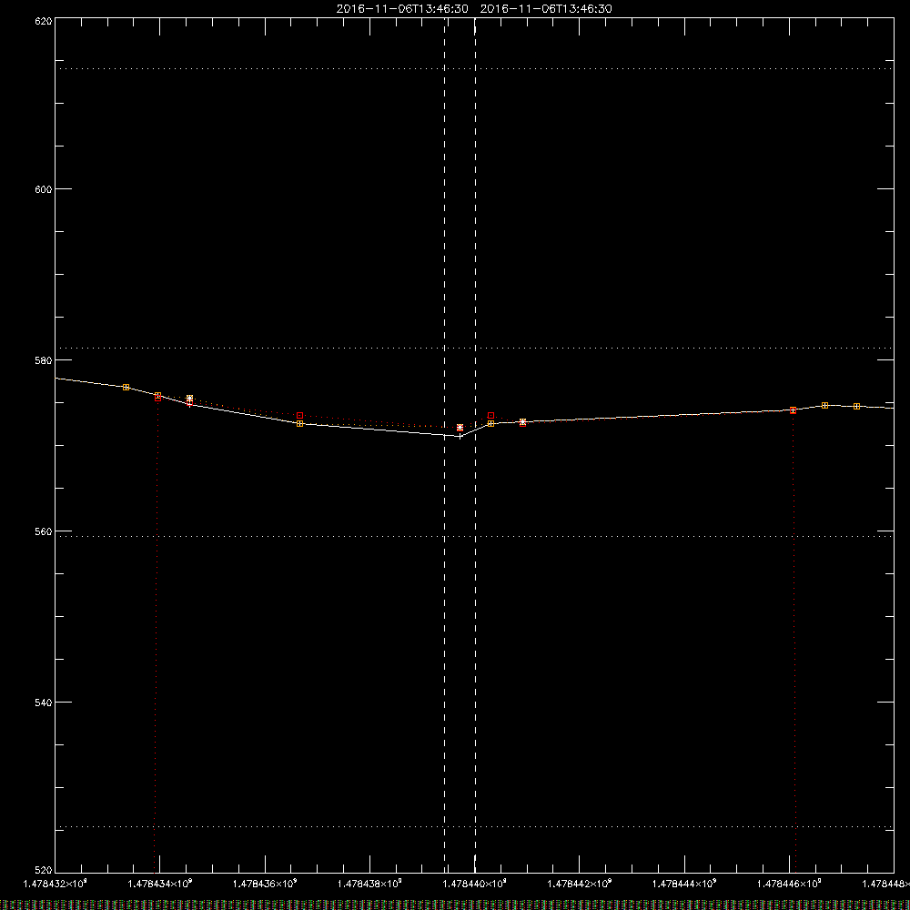Screen dimensions: 910x910
Task: Click the y-axis label 540
Action: (x=44, y=703)
